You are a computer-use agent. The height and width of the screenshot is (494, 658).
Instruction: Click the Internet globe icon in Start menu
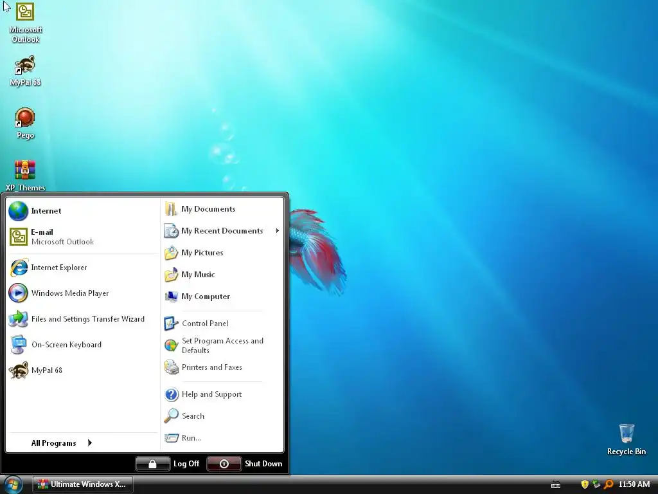tap(18, 211)
